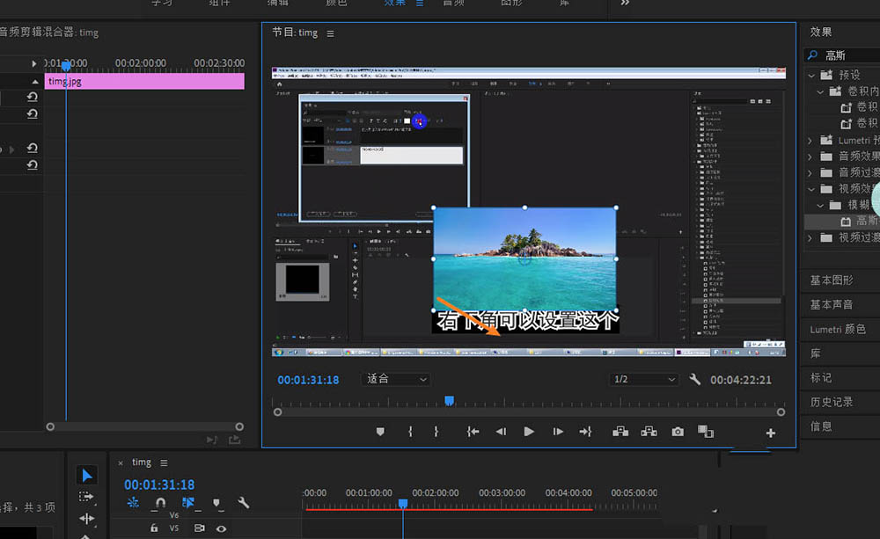
Task: Expand the Lumetri presets folder
Action: pos(810,141)
